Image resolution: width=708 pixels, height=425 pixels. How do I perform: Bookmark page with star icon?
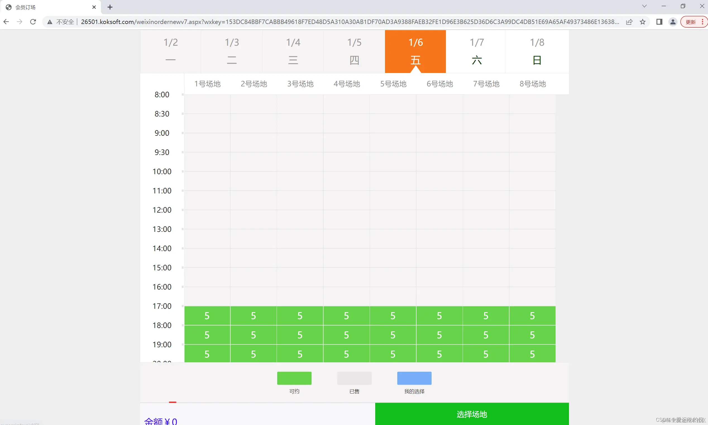pos(643,22)
